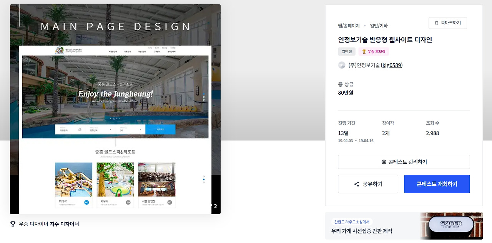492x243 pixels.
Task: Click the 간판도 라우드소싱에서 label
Action: click(x=352, y=222)
